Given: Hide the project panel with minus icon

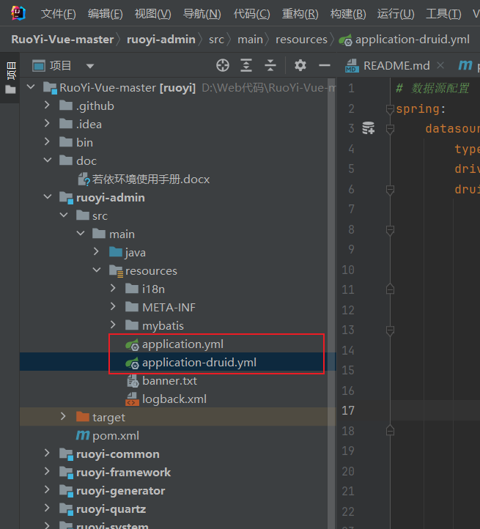Looking at the screenshot, I should pyautogui.click(x=325, y=65).
